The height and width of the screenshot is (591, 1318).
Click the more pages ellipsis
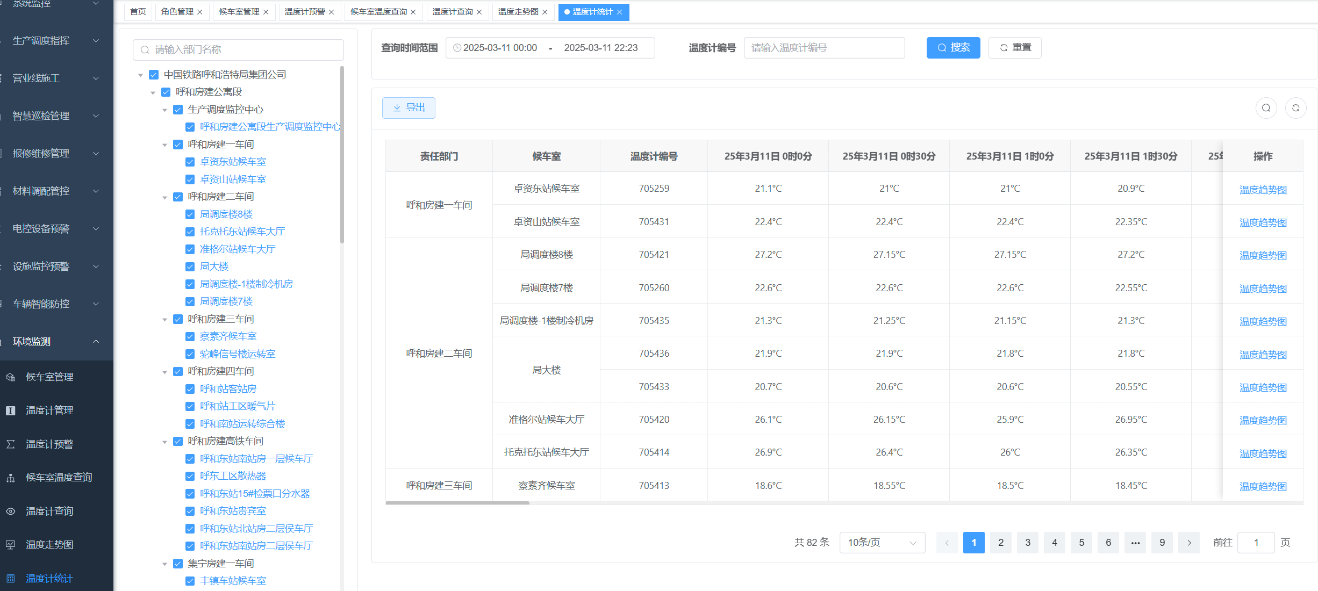(1135, 543)
